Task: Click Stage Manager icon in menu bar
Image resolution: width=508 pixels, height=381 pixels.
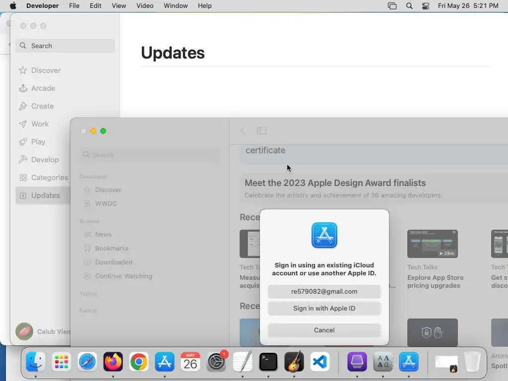Action: click(x=392, y=6)
